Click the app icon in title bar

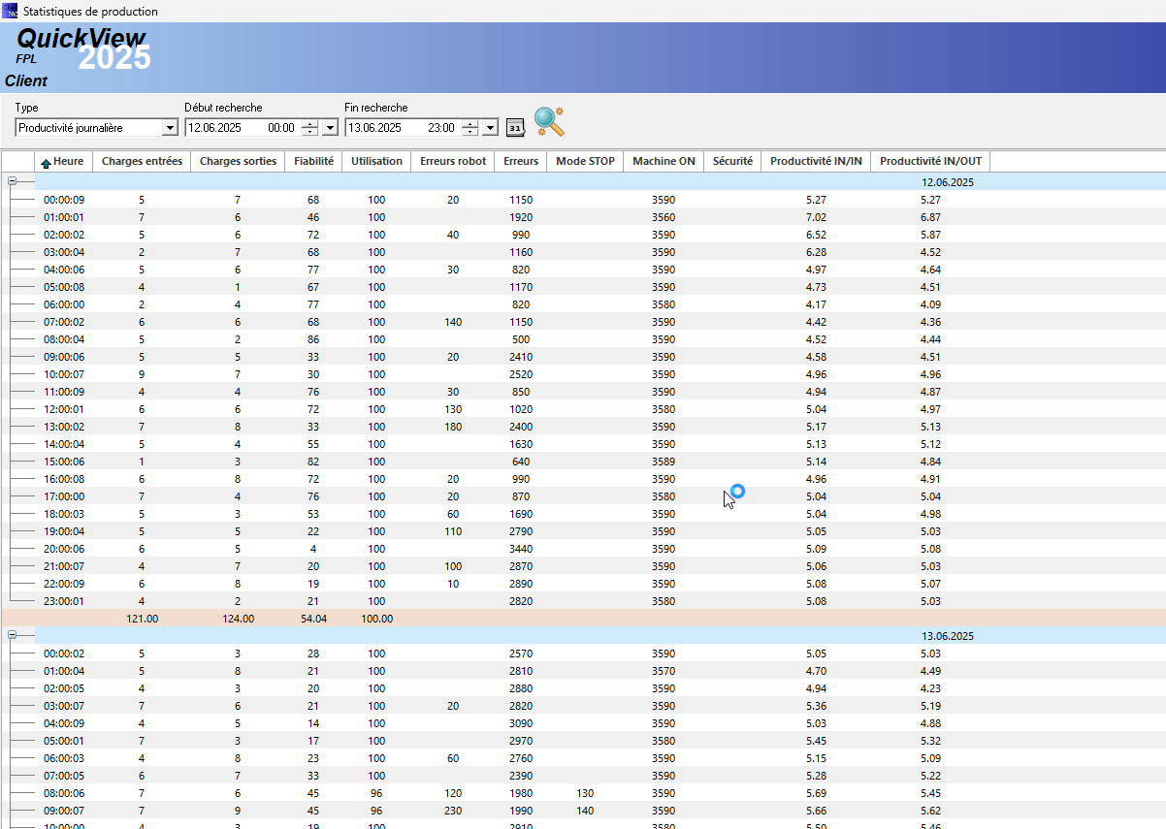(x=10, y=11)
